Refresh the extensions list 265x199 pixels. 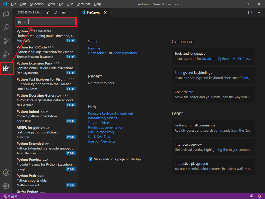55,12
